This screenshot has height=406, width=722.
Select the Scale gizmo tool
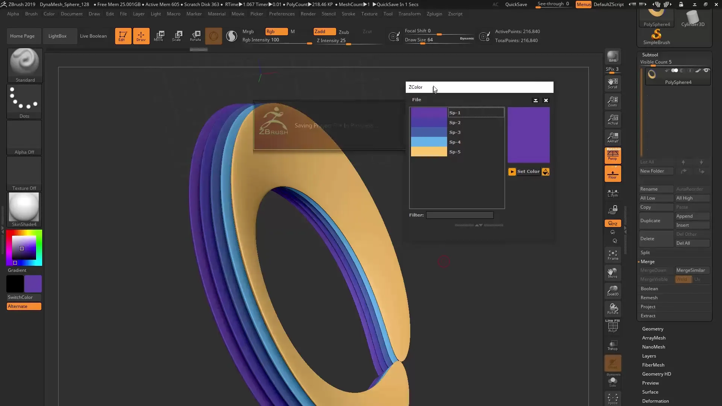[177, 36]
